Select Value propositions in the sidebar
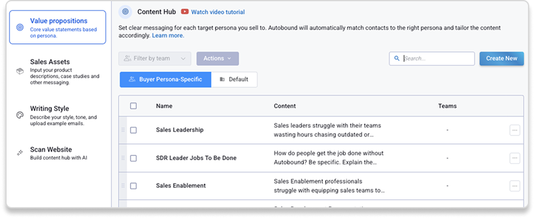Screen dimensions: 534x218 point(58,27)
